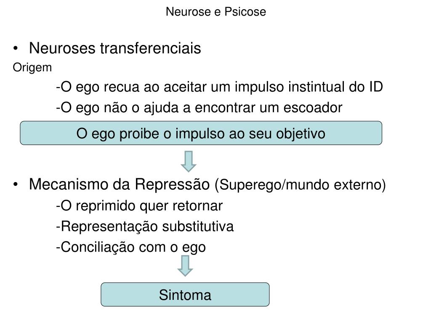Click the down arrow below the proibe box

click(188, 161)
